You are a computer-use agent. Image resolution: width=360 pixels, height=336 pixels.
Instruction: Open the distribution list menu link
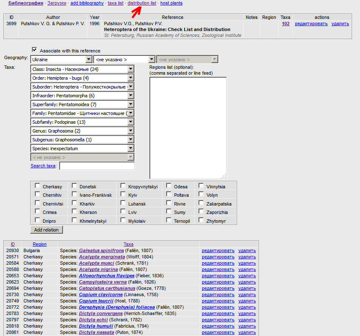tap(141, 3)
